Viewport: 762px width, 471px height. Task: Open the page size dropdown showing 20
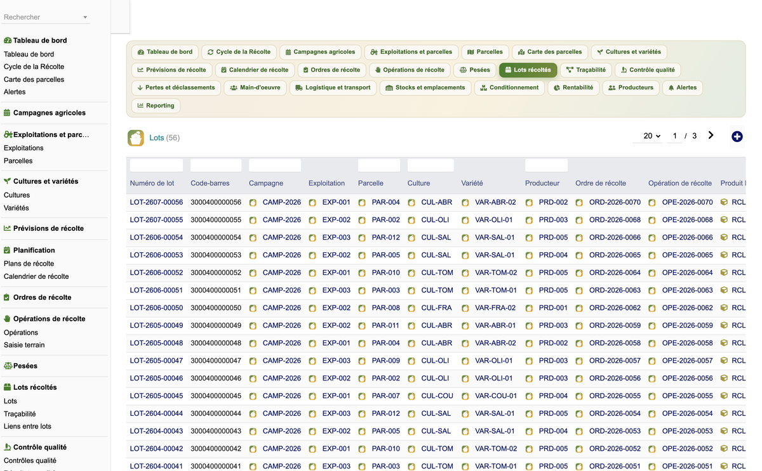(652, 136)
